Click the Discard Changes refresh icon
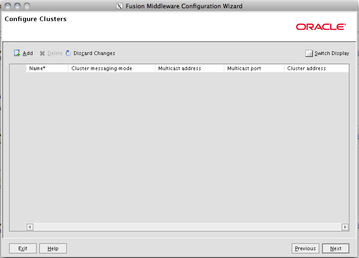The width and height of the screenshot is (359, 258). [68, 53]
